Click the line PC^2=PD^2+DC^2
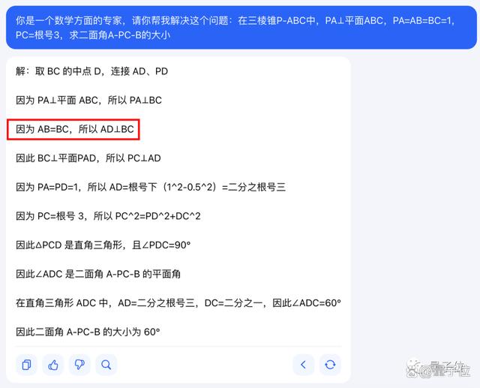 click(108, 216)
